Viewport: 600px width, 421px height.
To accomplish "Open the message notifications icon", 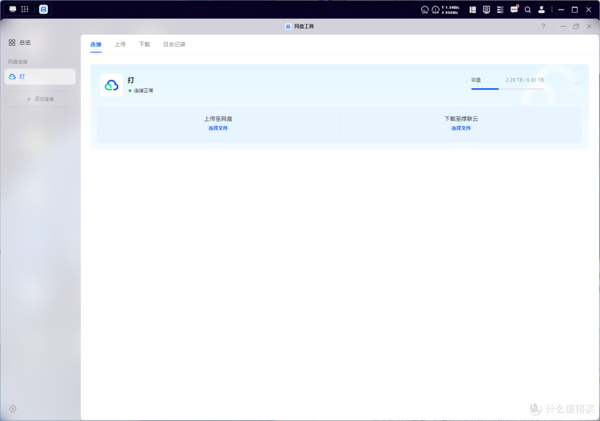I will 514,9.
